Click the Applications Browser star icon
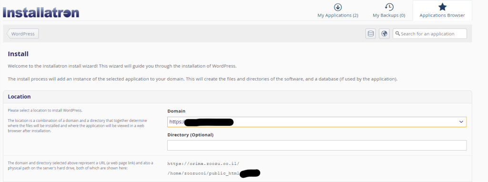488x182 pixels. coord(442,7)
